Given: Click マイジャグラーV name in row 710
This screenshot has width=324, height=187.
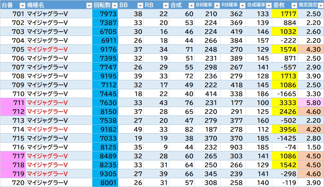Looking at the screenshot, I should (47, 94).
